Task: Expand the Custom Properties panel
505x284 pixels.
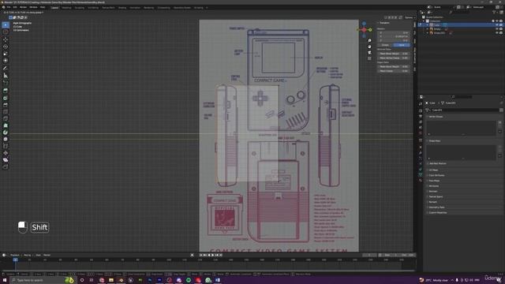Action: (x=437, y=212)
